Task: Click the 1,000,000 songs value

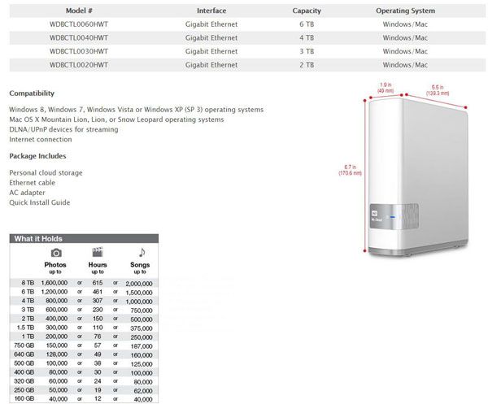Action: pos(139,302)
